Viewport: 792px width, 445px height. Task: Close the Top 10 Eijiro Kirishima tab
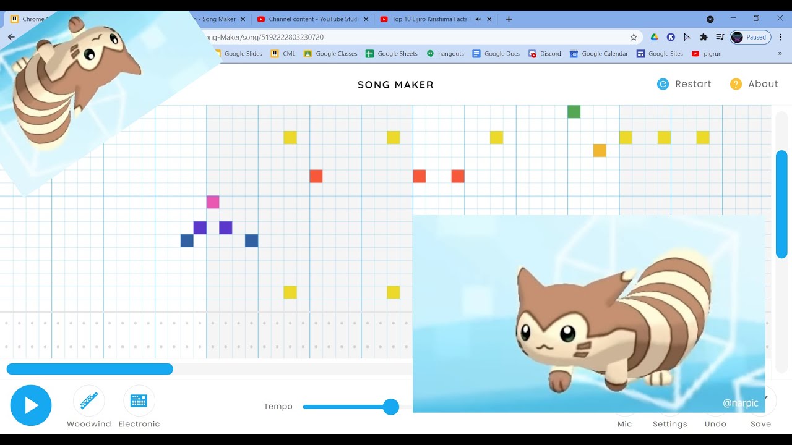[x=489, y=19]
